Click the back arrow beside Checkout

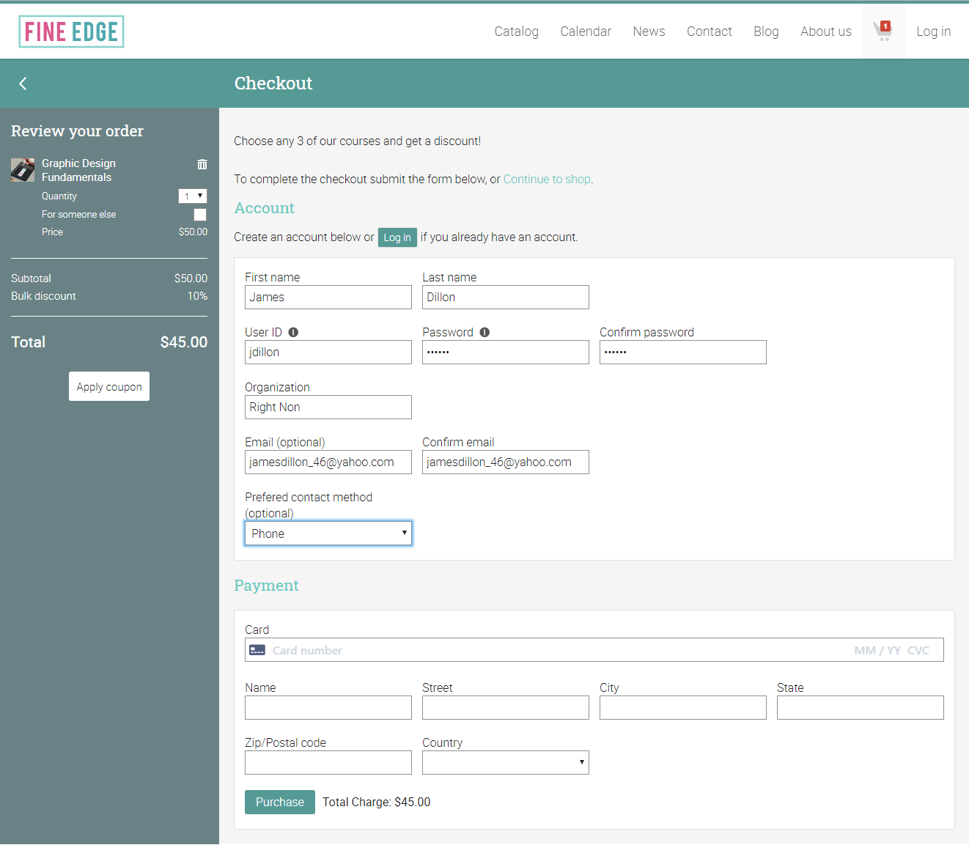(x=23, y=84)
